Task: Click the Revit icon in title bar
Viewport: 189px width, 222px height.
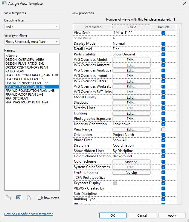Action: point(4,3)
